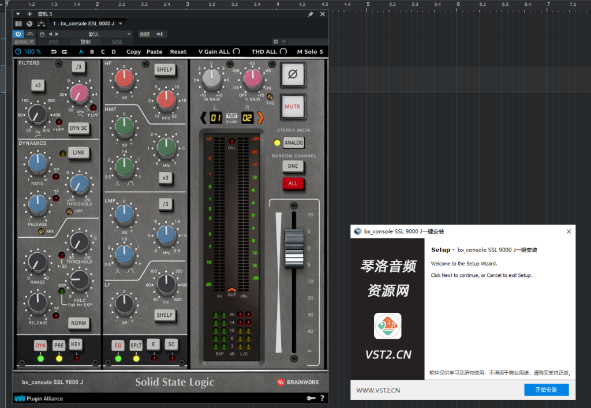This screenshot has height=408, width=591.
Task: Invert phase with the Ø button
Action: coord(293,73)
